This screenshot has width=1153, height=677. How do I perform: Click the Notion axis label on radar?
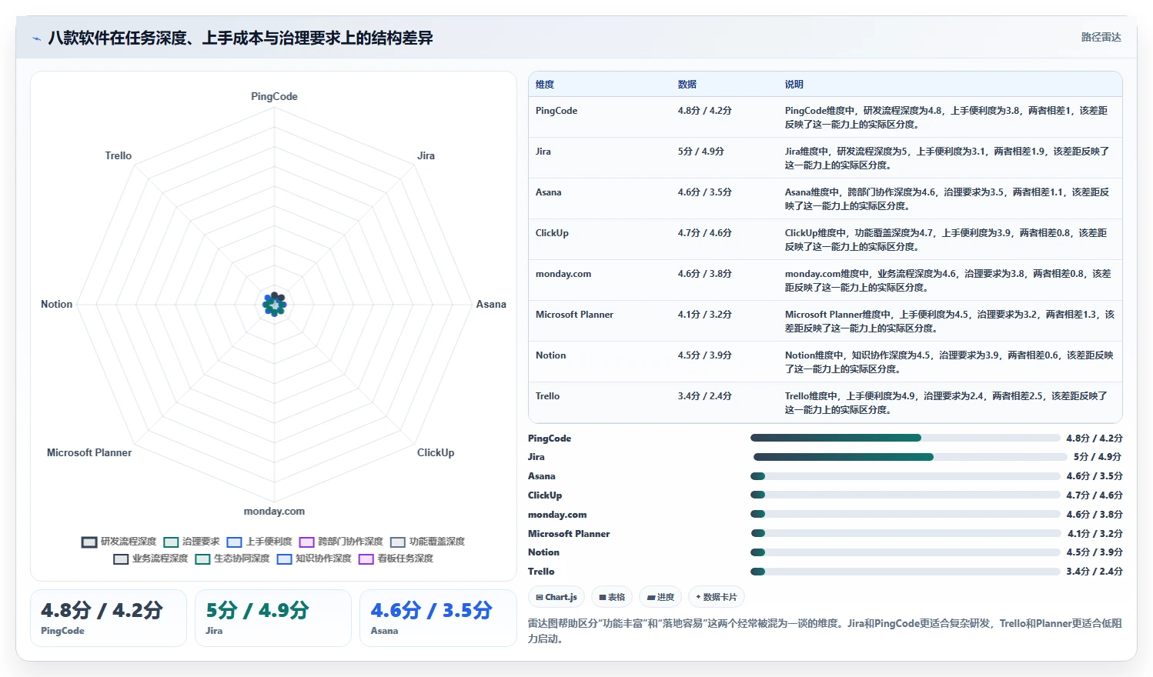click(57, 304)
